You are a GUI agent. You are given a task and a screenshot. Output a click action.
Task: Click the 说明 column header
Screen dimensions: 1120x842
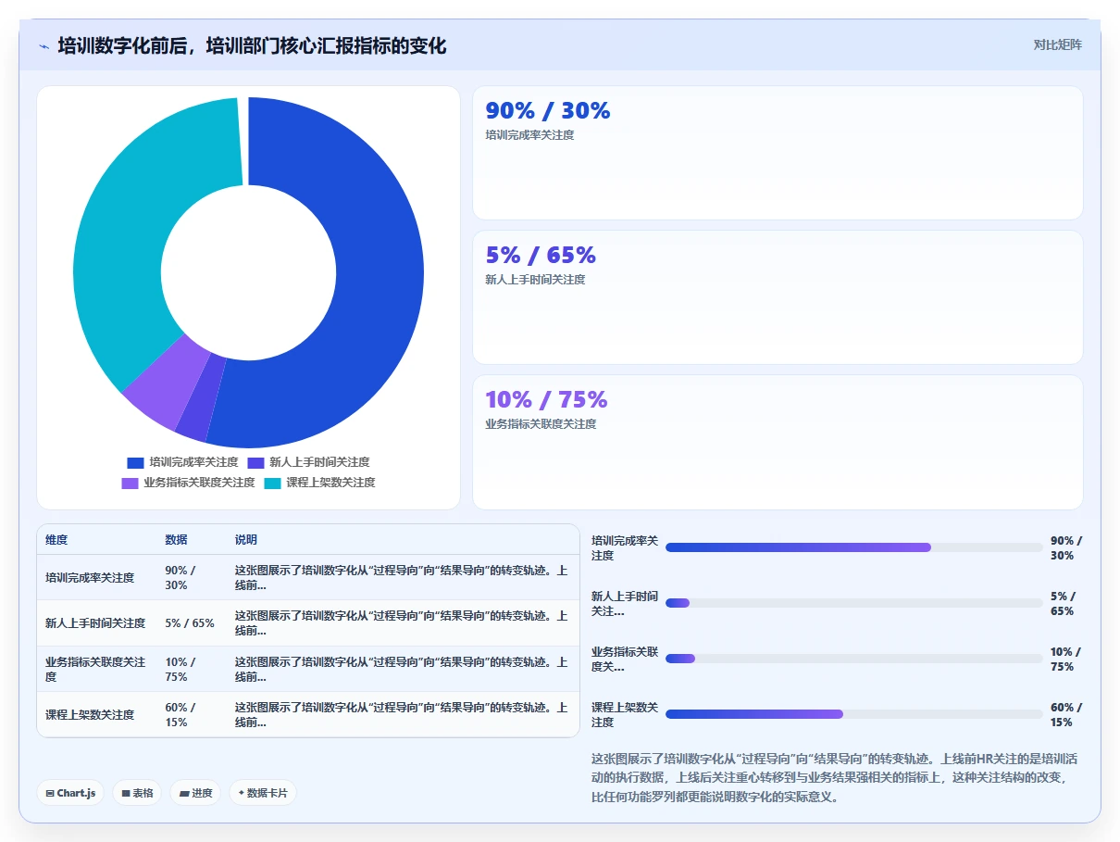click(246, 540)
